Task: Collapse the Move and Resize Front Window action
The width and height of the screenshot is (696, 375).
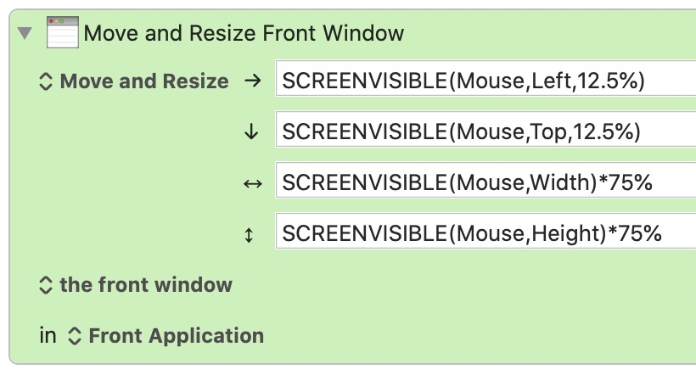Action: click(25, 33)
